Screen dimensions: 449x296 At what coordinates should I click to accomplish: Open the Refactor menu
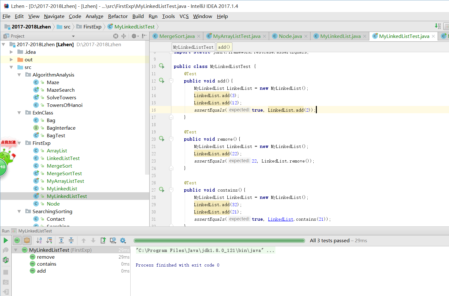[118, 16]
